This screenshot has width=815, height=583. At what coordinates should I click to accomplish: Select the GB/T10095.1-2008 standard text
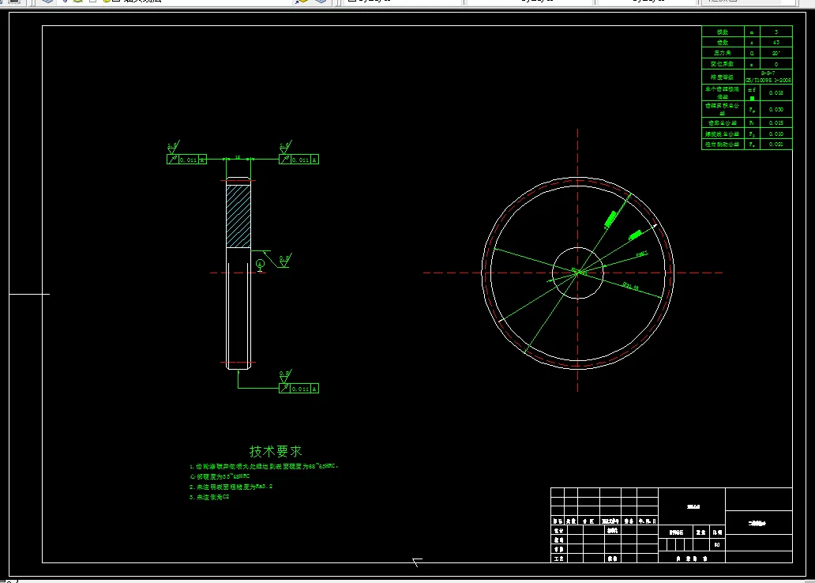[768, 80]
